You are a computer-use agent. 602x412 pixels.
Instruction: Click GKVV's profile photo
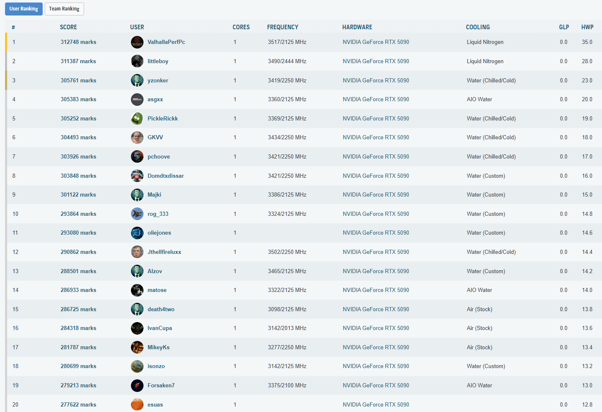[x=137, y=138]
